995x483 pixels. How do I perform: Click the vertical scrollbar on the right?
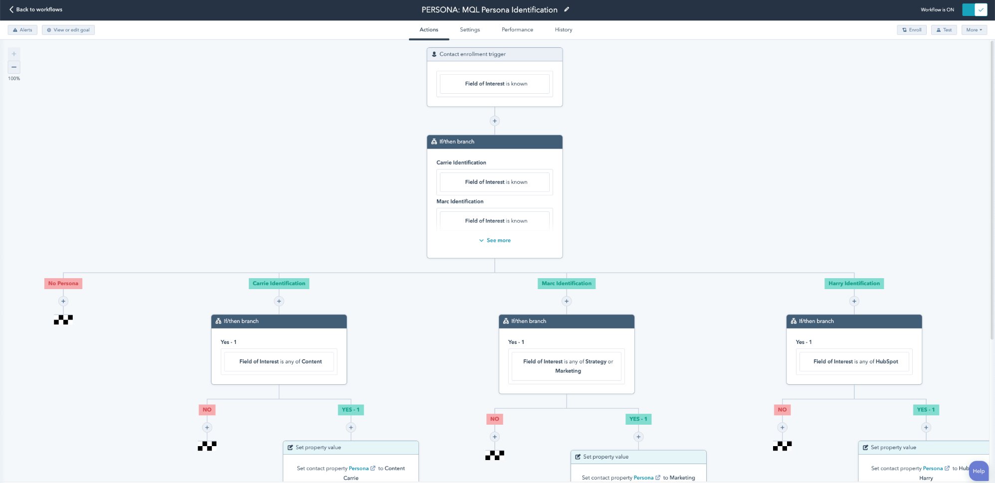[992, 189]
